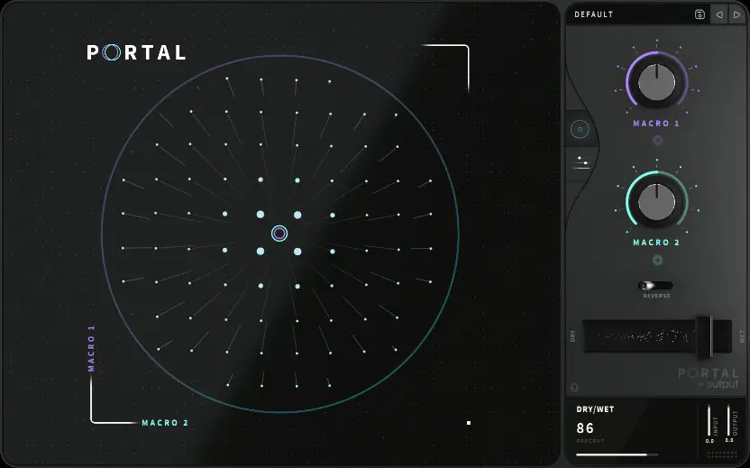
Task: Switch to the sliders advanced controls tab
Action: [x=581, y=162]
